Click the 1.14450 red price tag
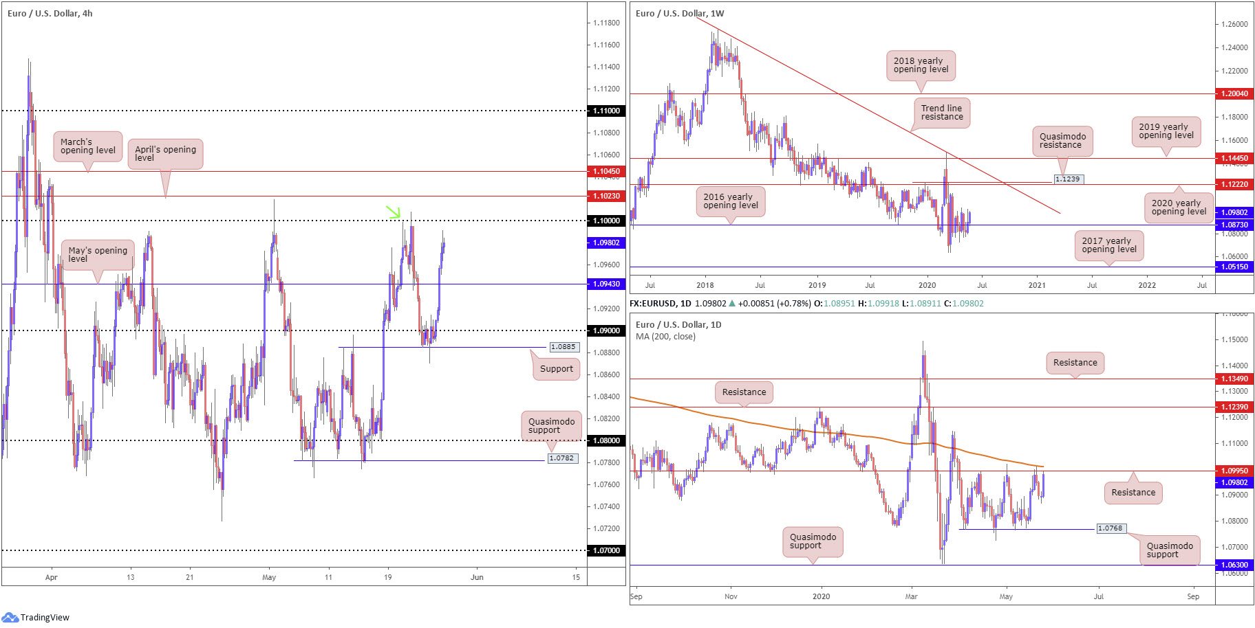 [1234, 158]
